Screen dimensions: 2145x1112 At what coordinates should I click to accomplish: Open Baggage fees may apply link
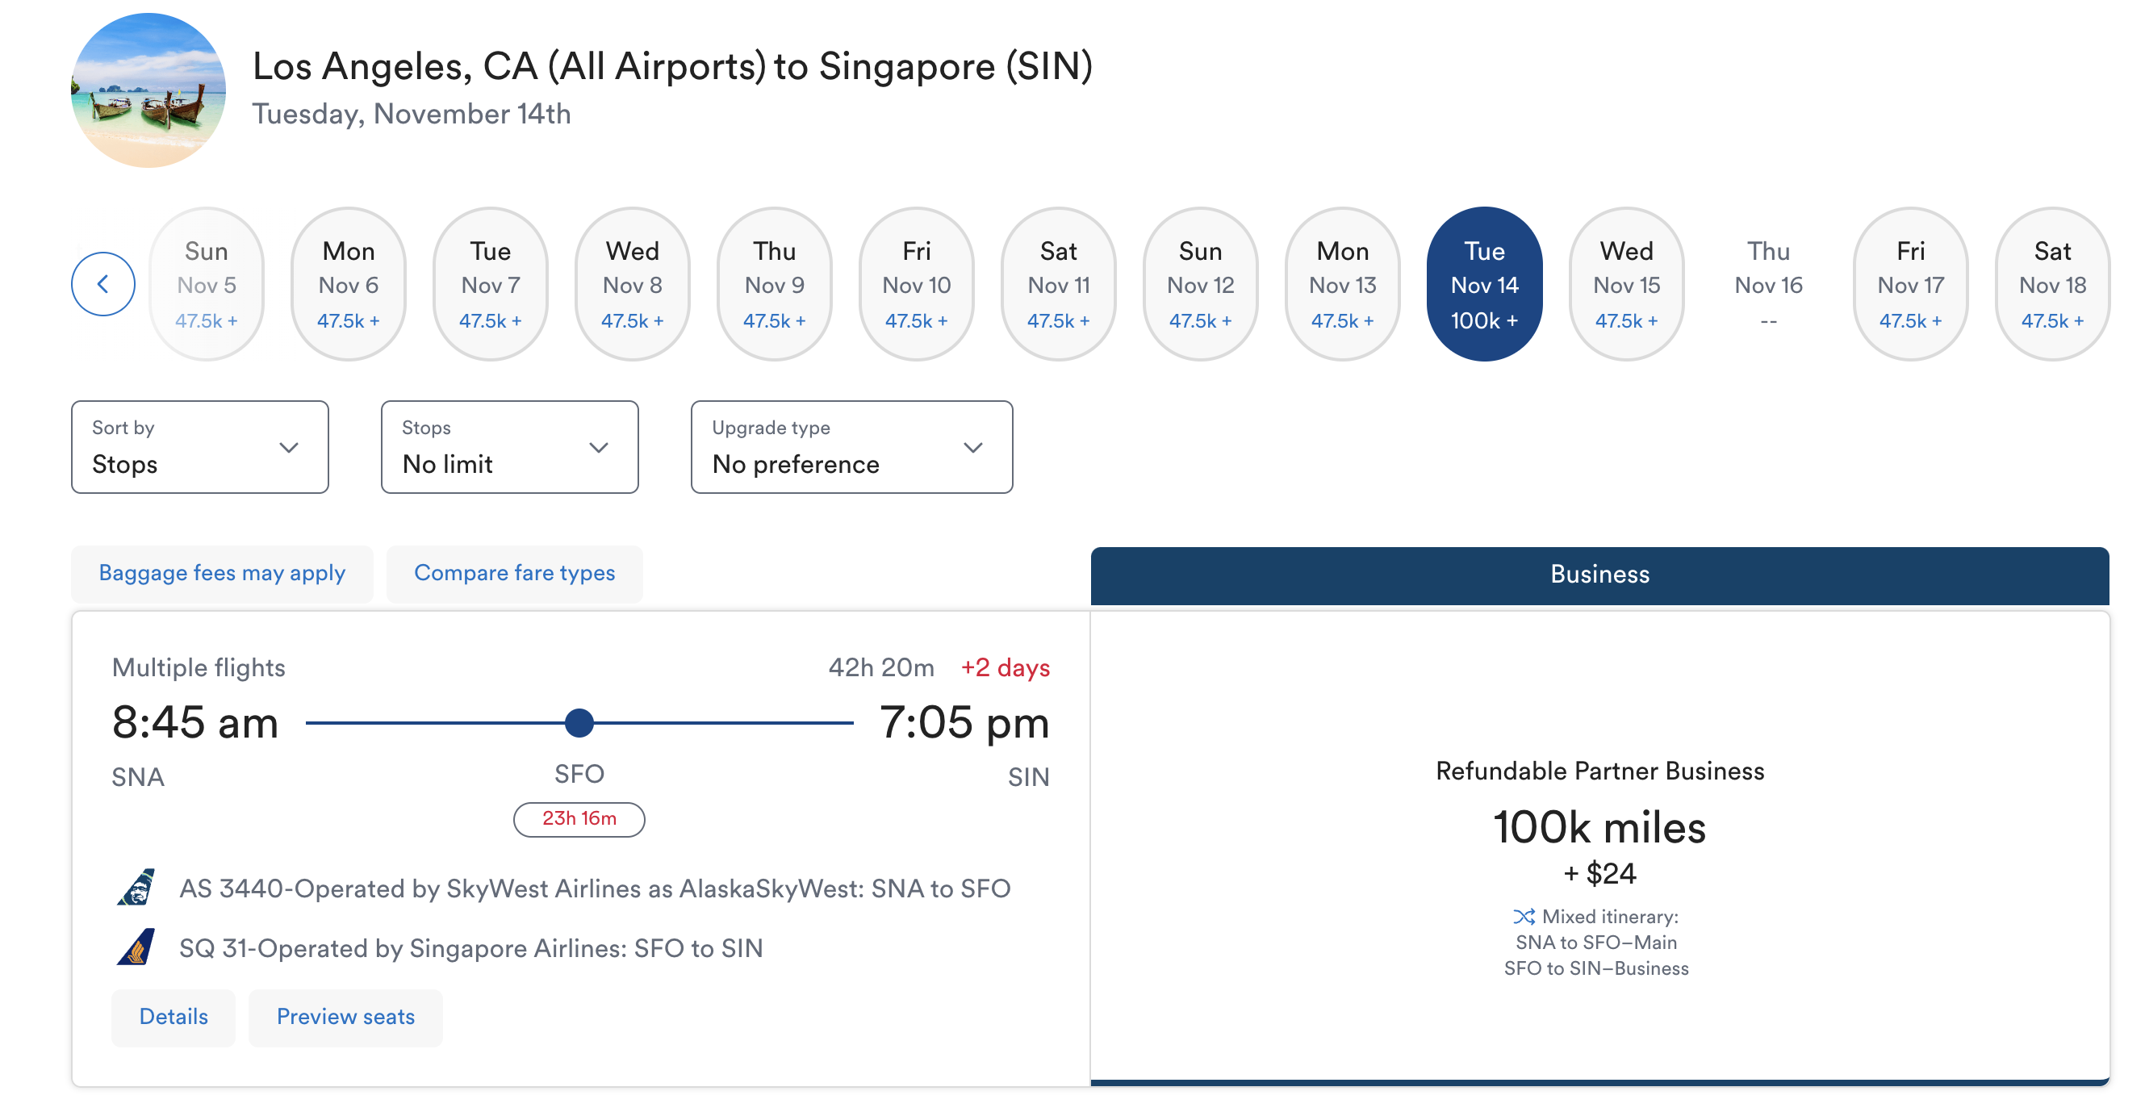pos(221,573)
